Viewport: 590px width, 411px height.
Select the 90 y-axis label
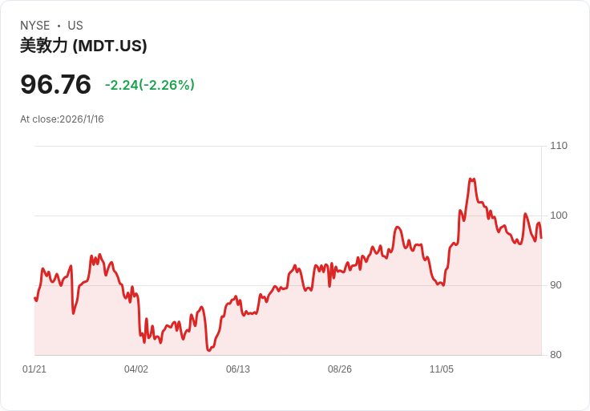556,285
